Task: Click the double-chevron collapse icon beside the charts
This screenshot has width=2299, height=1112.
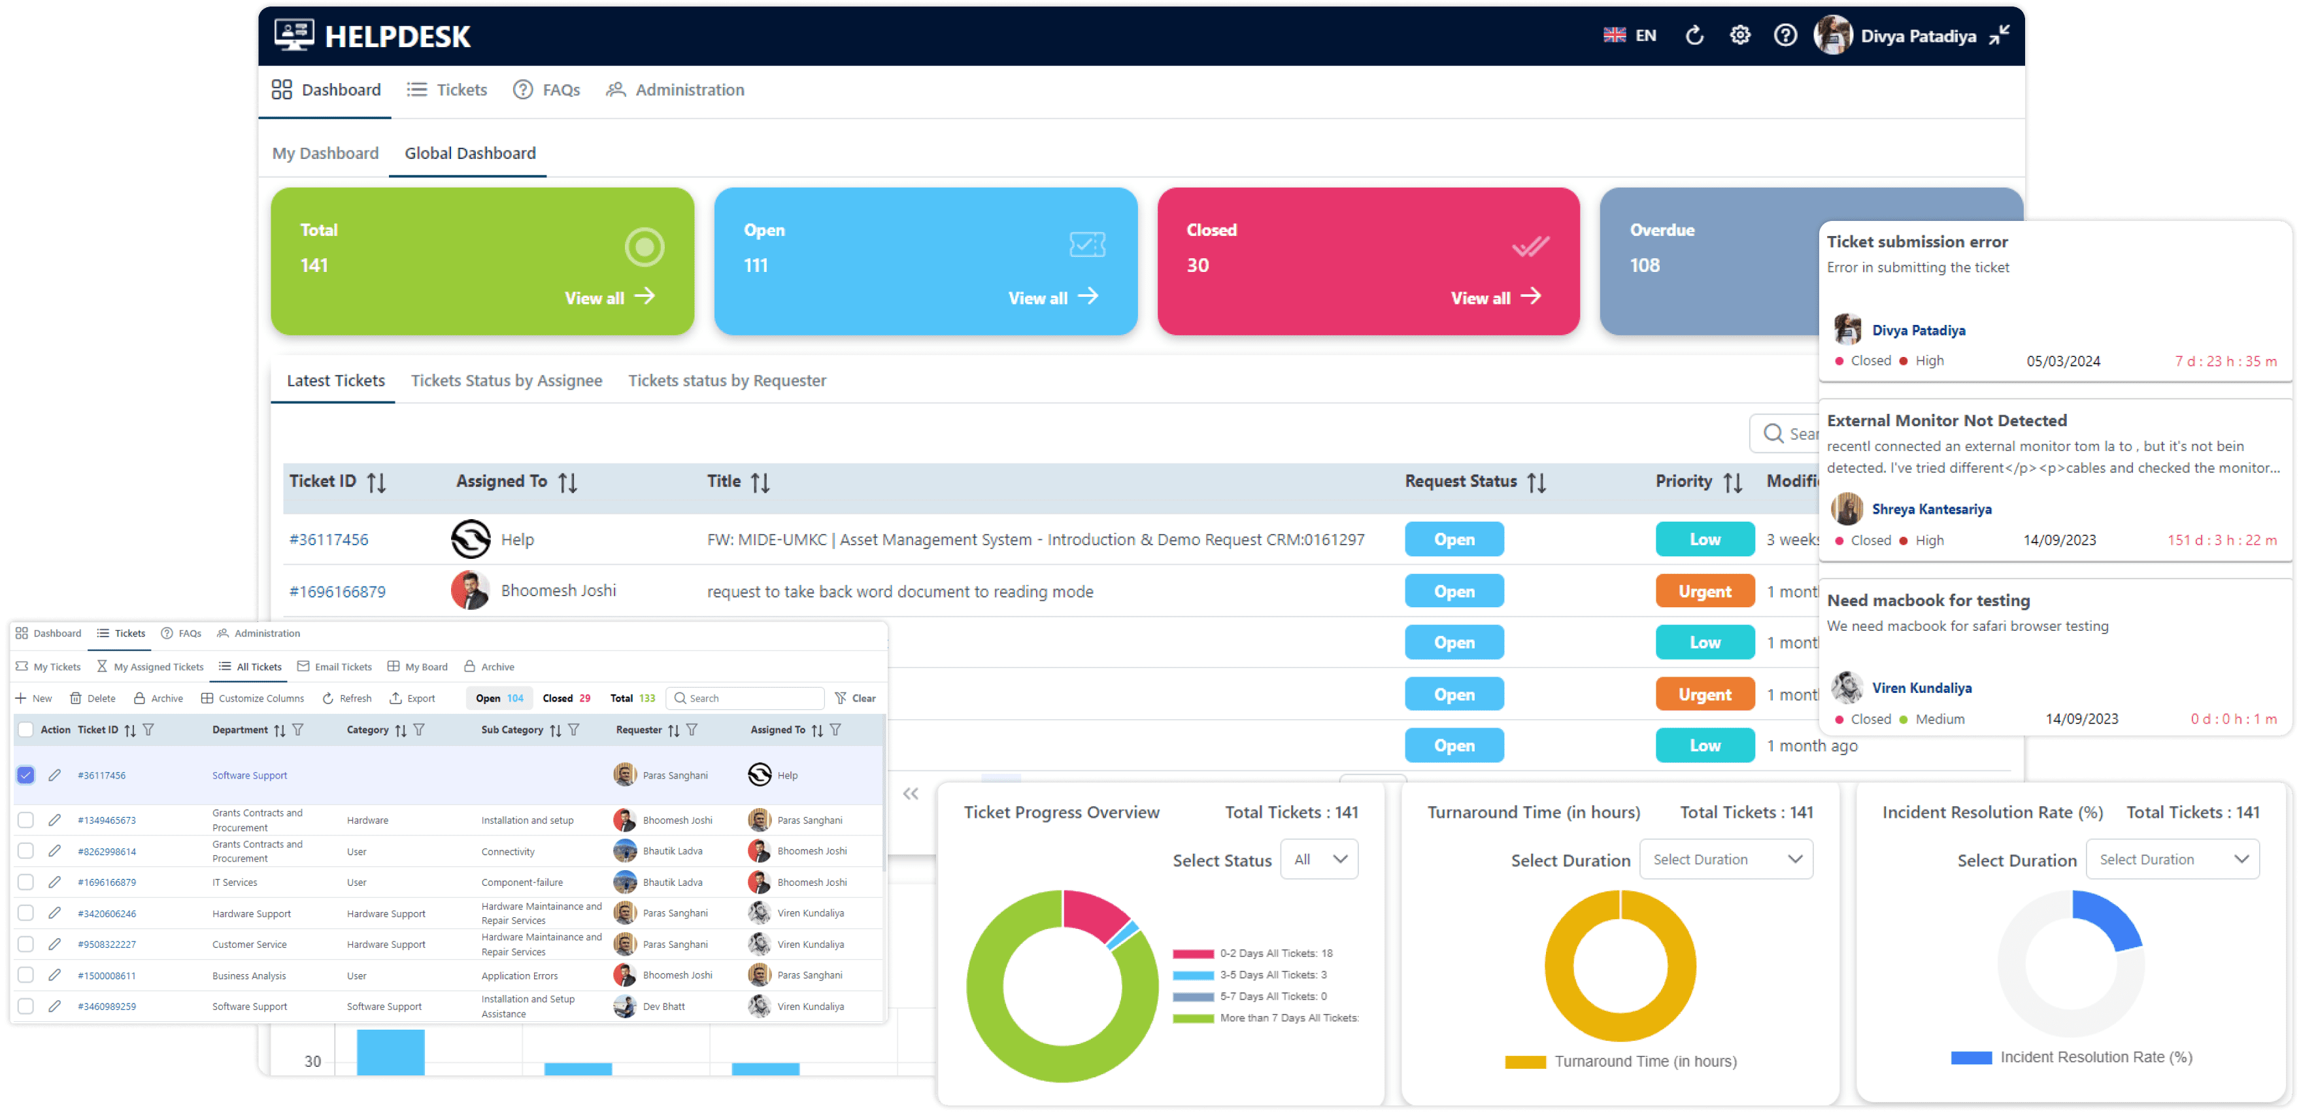Action: 911,794
